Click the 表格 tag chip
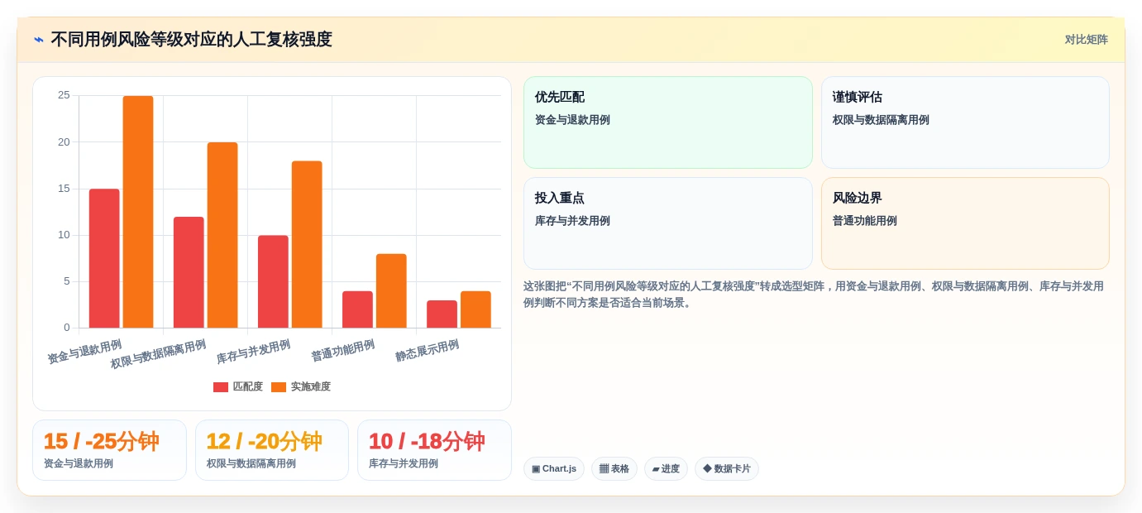Screen dimensions: 1142x513 tap(614, 469)
